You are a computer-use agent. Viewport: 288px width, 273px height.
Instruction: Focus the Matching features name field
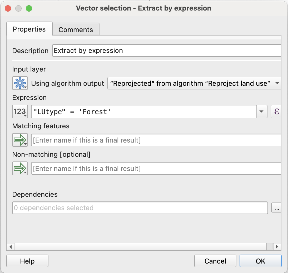[x=156, y=140]
